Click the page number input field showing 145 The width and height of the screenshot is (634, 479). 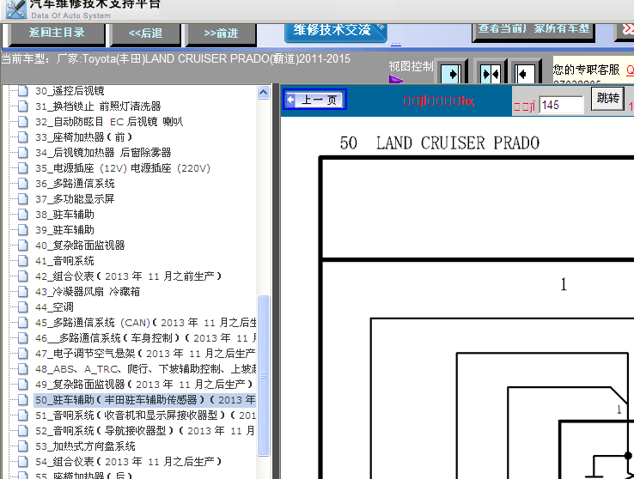pyautogui.click(x=561, y=105)
